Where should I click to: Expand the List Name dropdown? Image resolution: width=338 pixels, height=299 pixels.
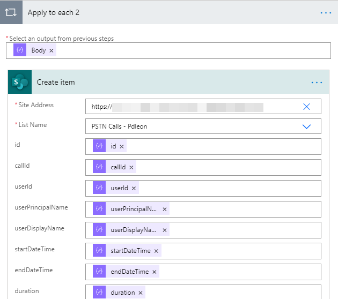click(x=306, y=126)
